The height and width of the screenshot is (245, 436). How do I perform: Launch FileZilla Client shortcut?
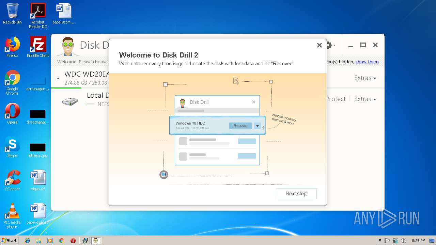38,47
